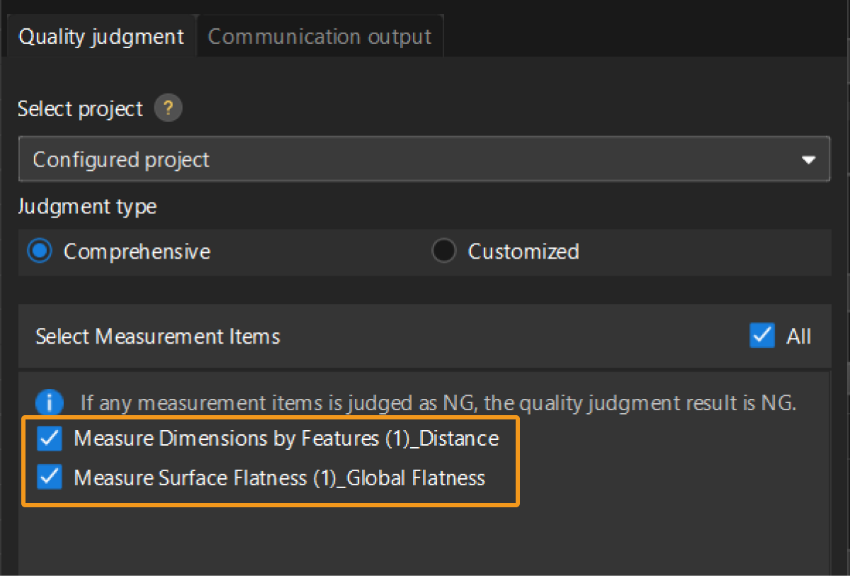Click the All label text

(798, 336)
